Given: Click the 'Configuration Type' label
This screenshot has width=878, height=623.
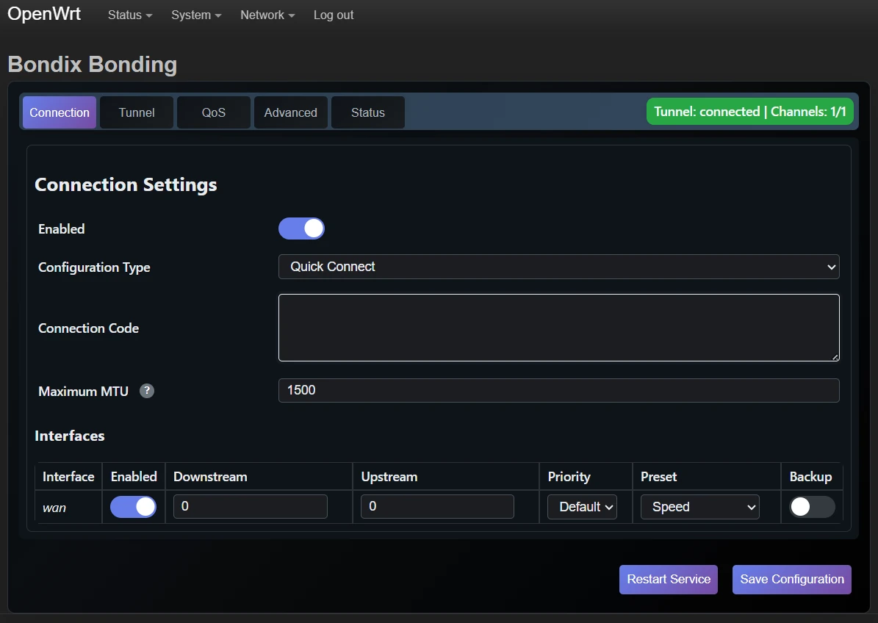Looking at the screenshot, I should coord(94,267).
